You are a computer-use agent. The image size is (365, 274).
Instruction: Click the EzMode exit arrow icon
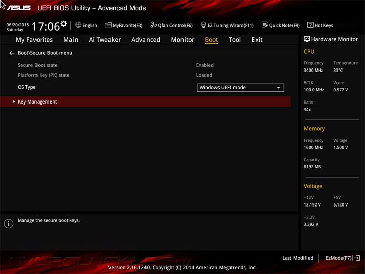356,258
